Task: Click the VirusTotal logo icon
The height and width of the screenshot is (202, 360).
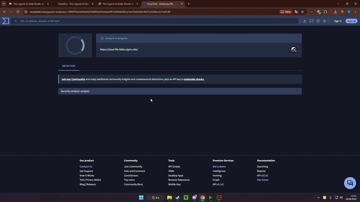Action: [6, 21]
